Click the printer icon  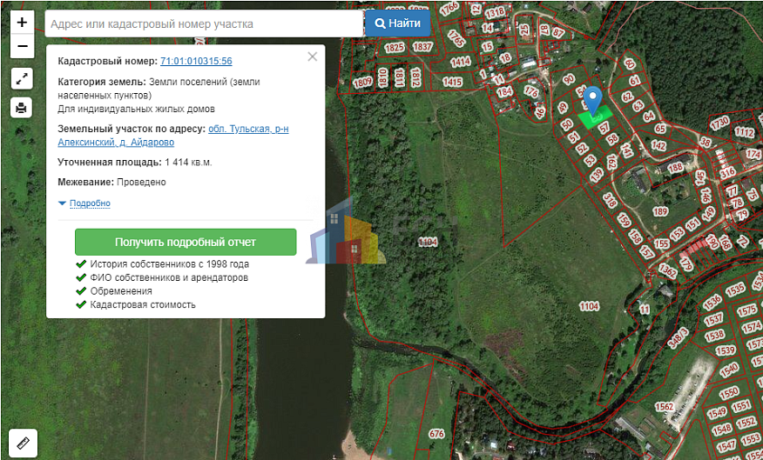[22, 108]
